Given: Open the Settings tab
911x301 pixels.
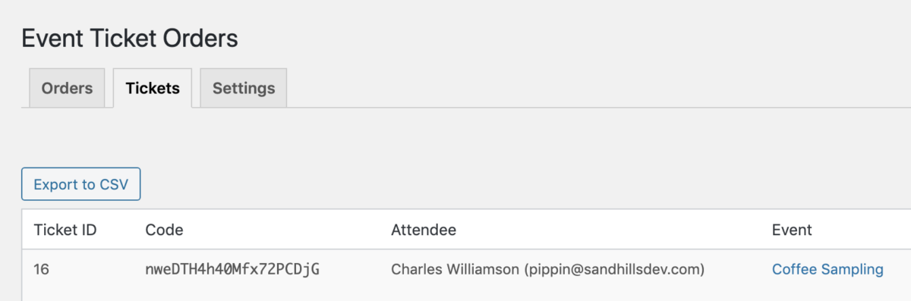Looking at the screenshot, I should coord(244,88).
